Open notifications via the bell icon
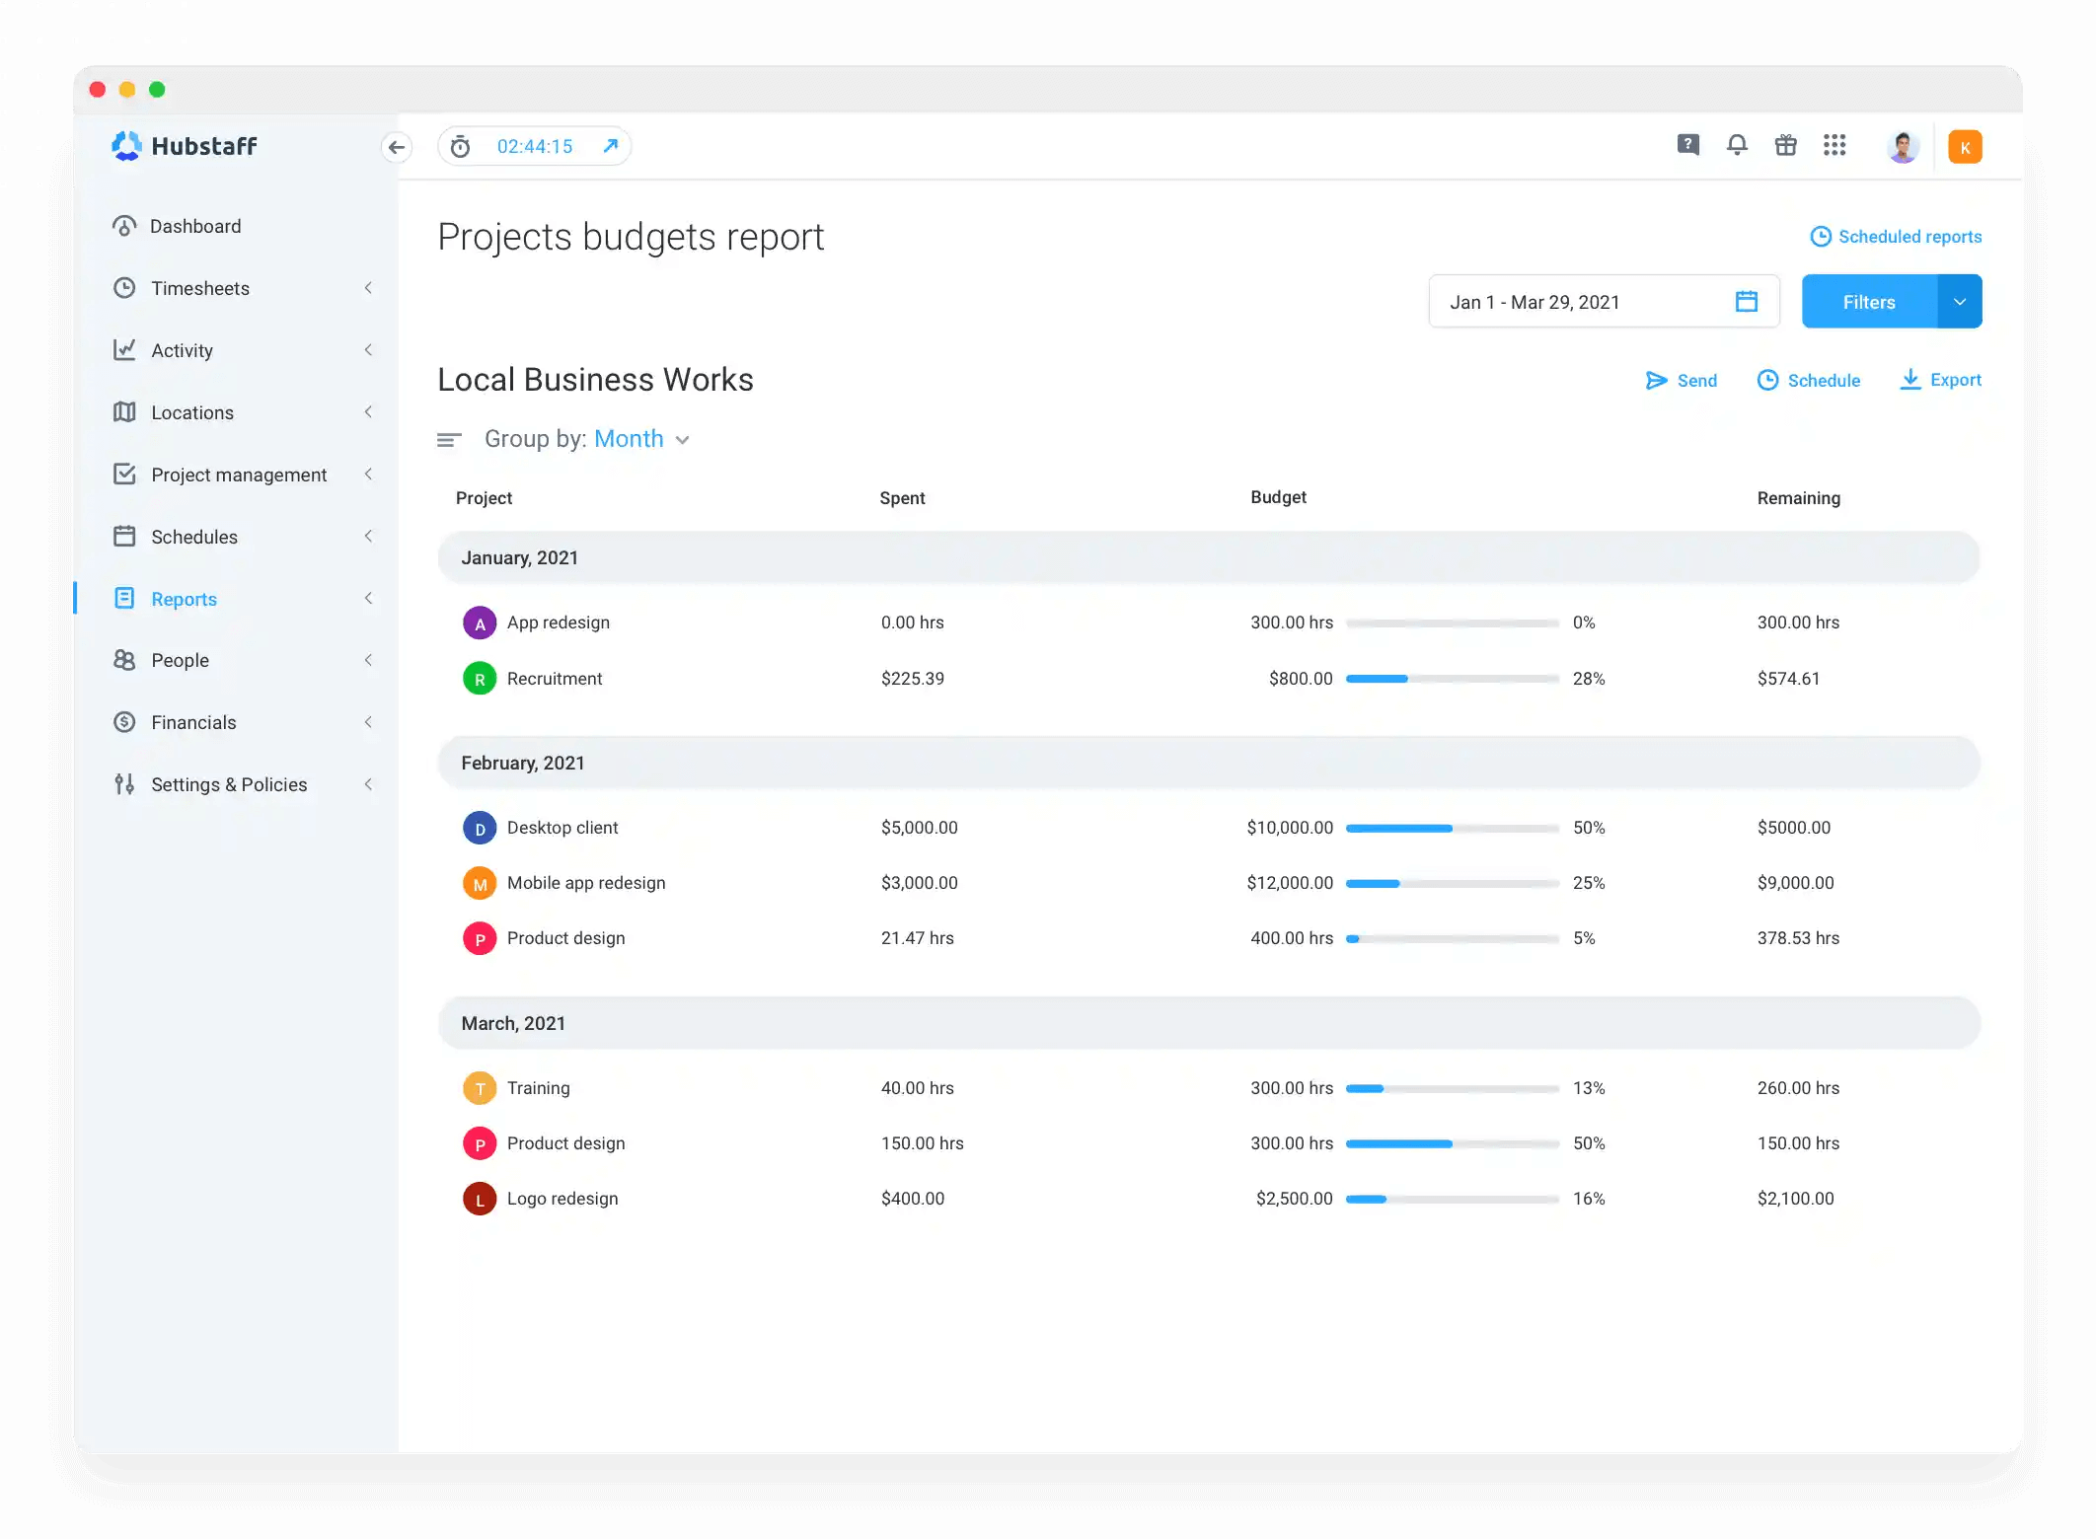Image resolution: width=2096 pixels, height=1539 pixels. (x=1737, y=145)
